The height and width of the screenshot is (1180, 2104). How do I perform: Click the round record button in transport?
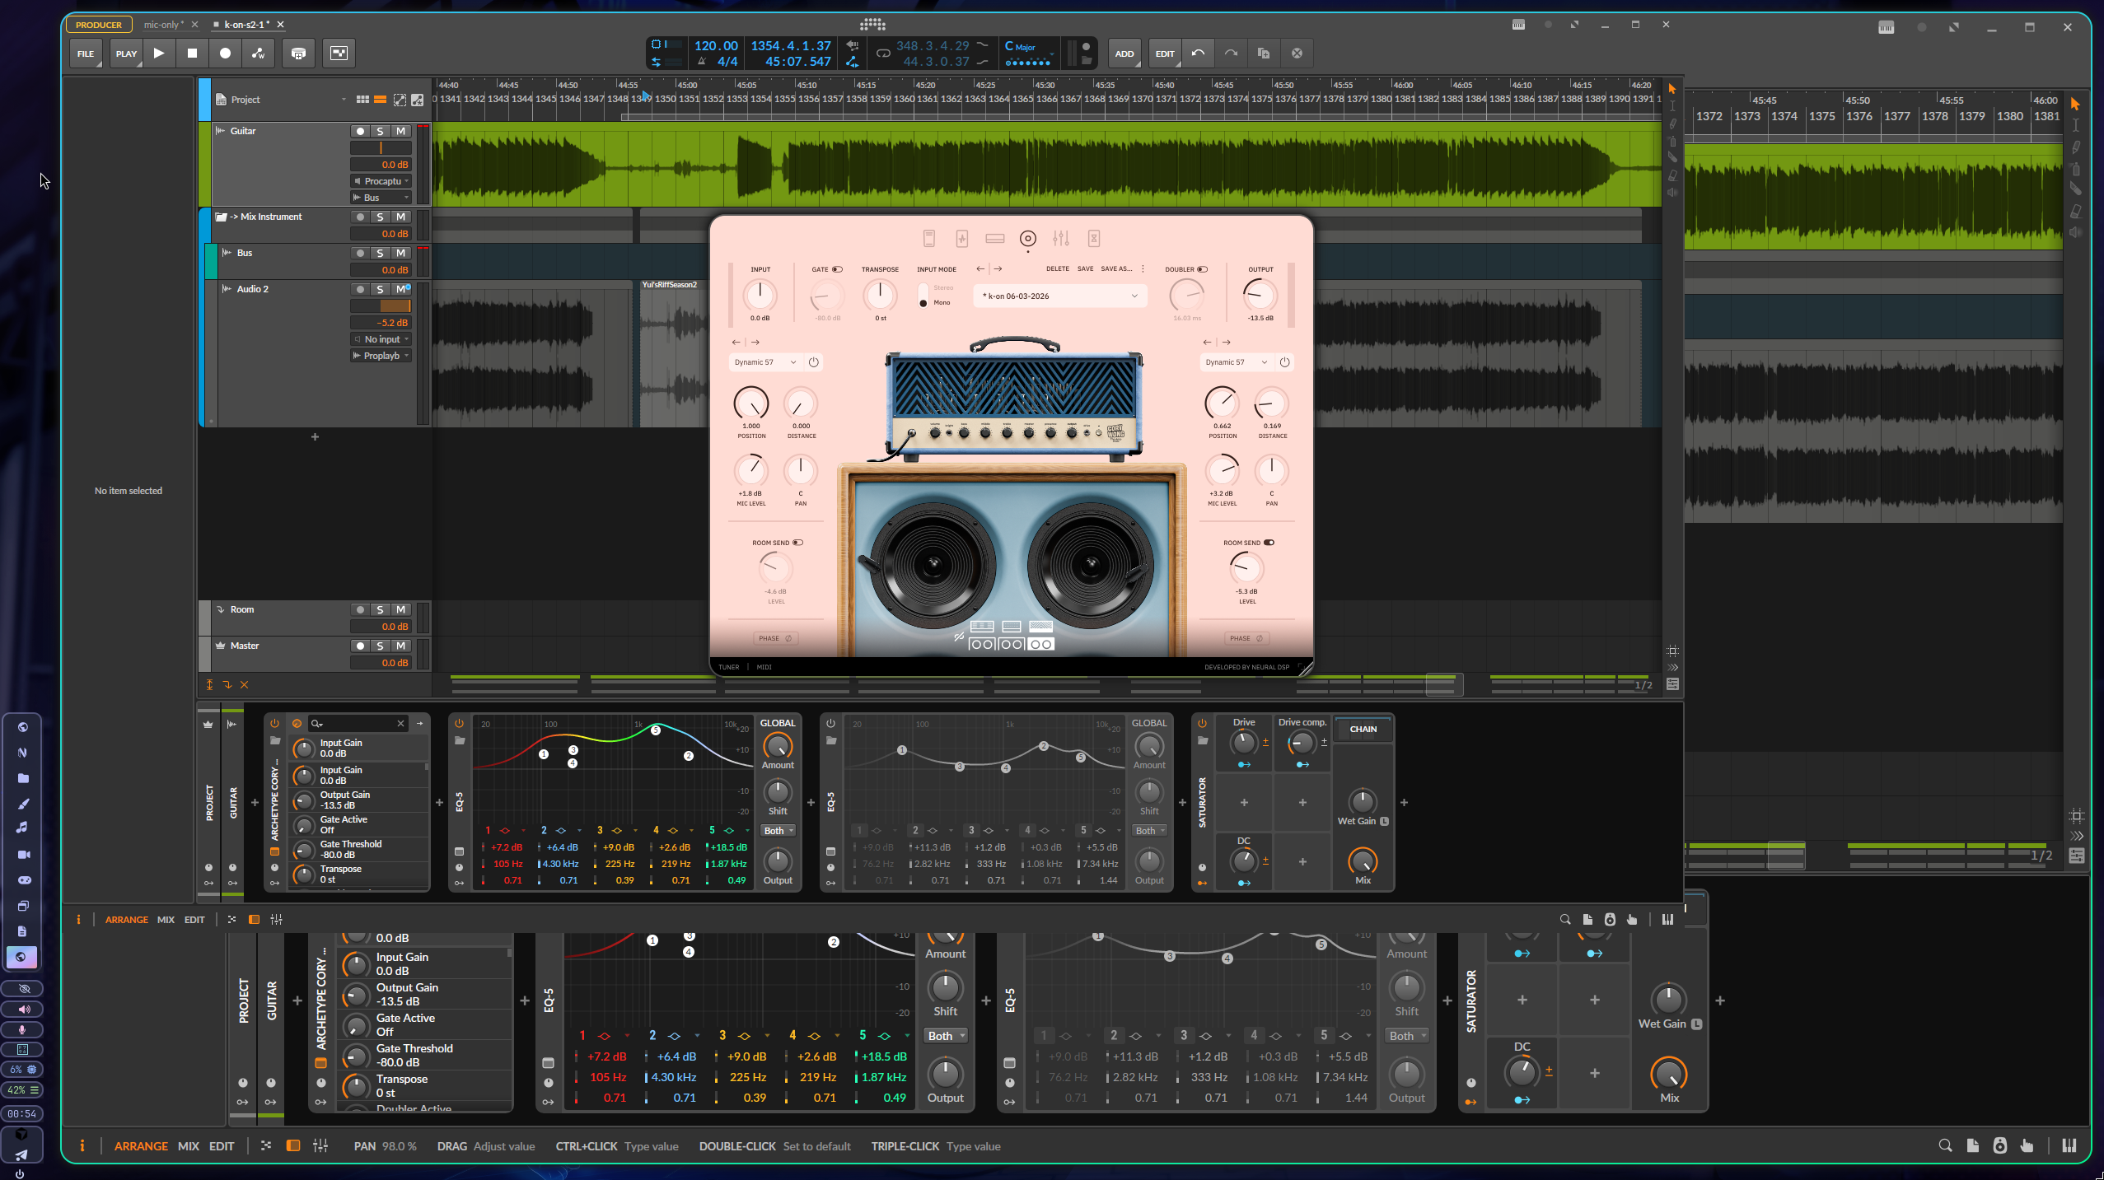[225, 54]
